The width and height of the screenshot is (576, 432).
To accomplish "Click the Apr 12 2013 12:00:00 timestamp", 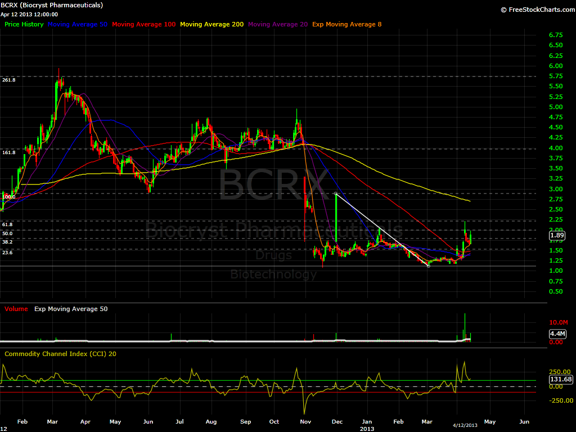I will (x=29, y=14).
